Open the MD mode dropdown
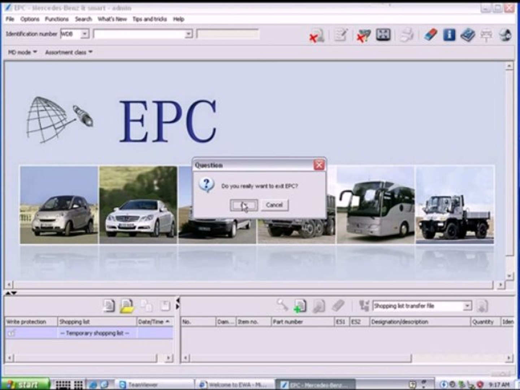 tap(22, 52)
